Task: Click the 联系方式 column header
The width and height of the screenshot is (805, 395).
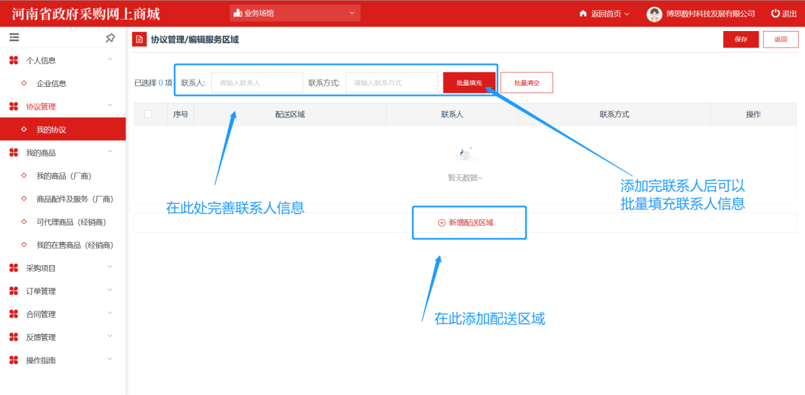Action: tap(614, 115)
